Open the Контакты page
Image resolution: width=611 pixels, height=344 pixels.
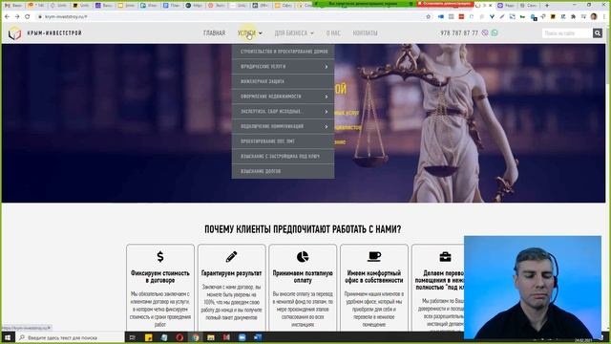coord(365,33)
